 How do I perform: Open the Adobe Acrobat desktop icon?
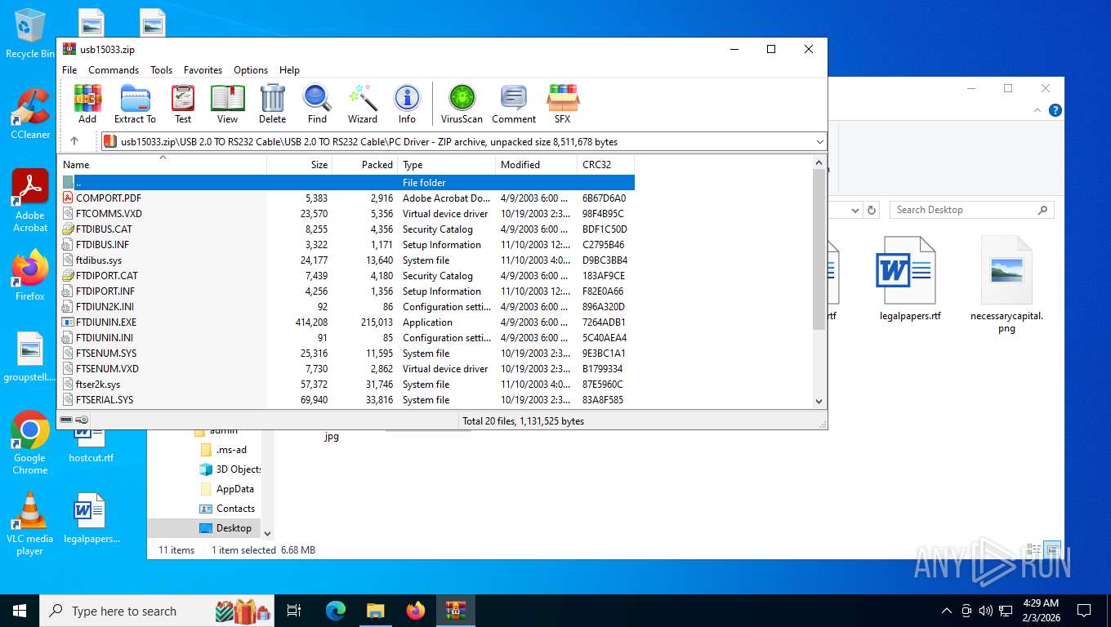click(30, 201)
